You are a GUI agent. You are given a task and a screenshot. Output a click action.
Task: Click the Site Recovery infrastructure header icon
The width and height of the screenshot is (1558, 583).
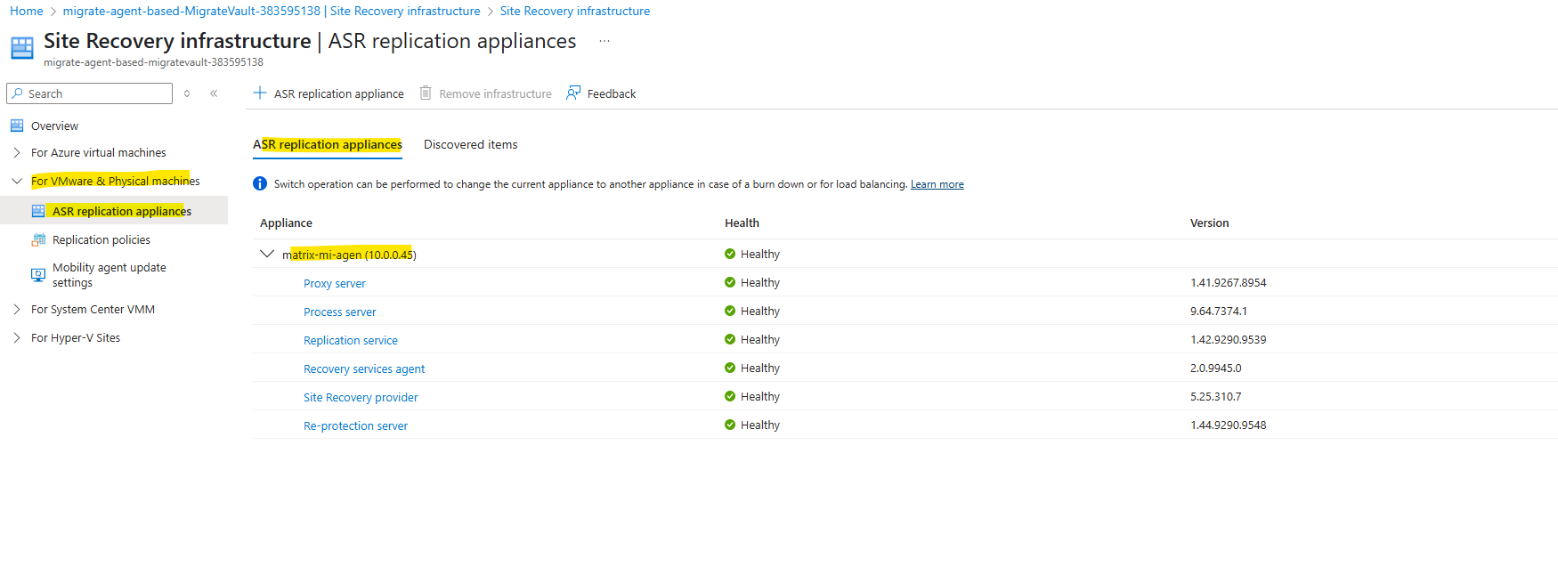[x=22, y=47]
